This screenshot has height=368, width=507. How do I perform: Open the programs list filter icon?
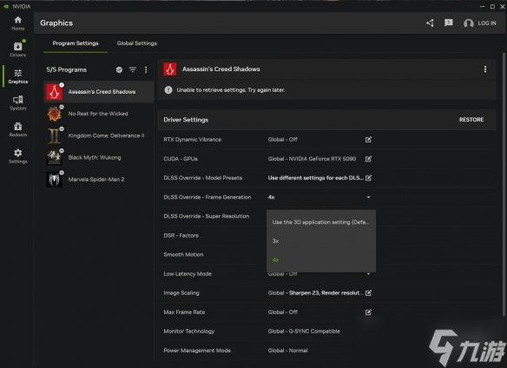tap(133, 69)
